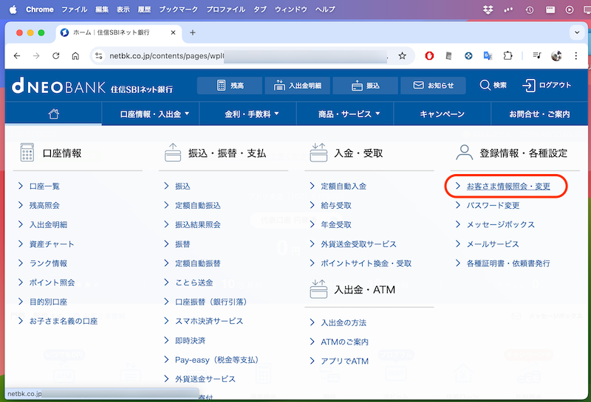The image size is (591, 402).
Task: Bookmark this page with star icon
Action: (402, 55)
